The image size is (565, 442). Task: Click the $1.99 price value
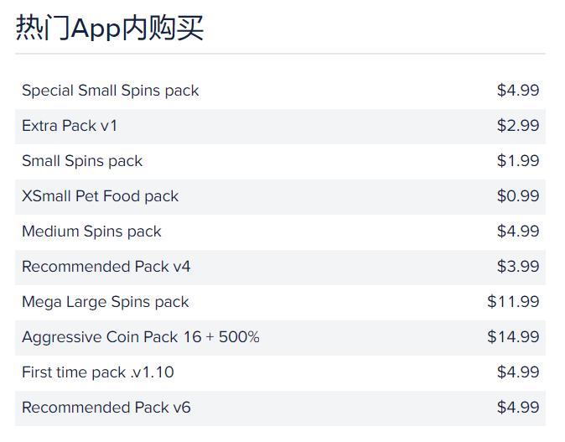pyautogui.click(x=517, y=161)
